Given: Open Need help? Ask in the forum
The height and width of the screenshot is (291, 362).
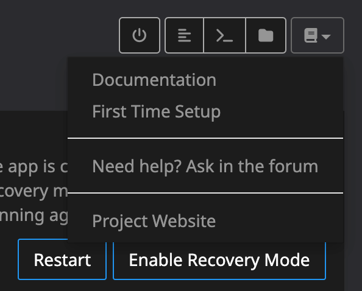Looking at the screenshot, I should pyautogui.click(x=205, y=166).
